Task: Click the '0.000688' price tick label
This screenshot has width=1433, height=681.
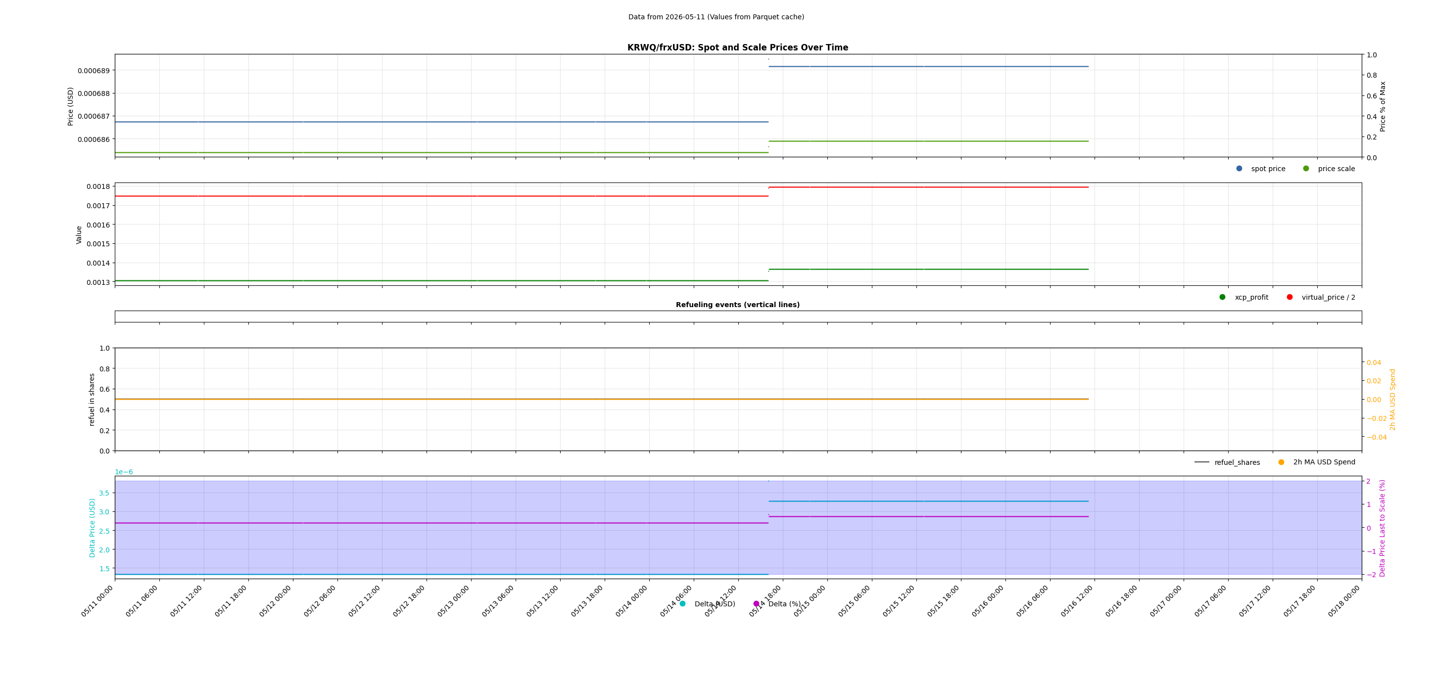Action: tap(94, 93)
